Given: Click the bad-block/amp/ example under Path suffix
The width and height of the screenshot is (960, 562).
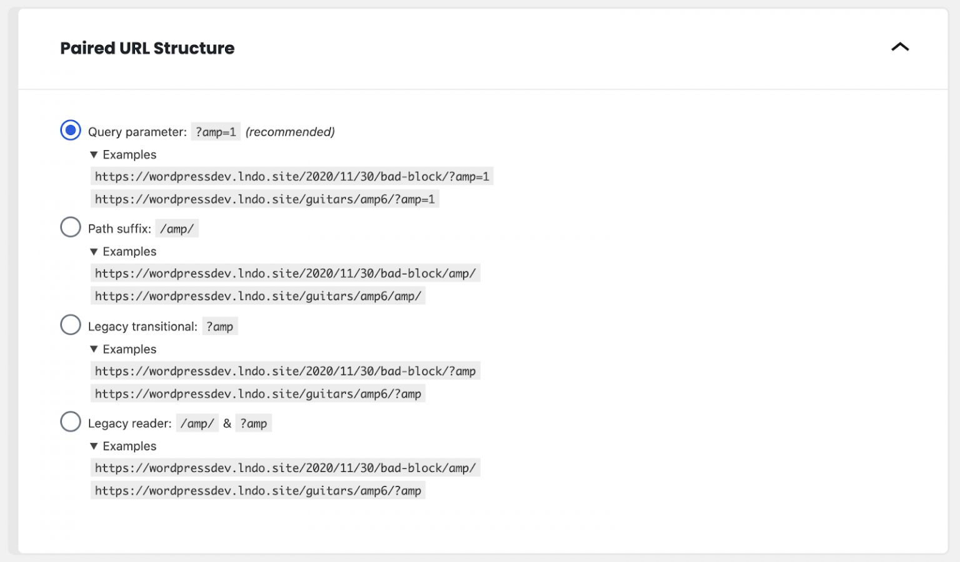Looking at the screenshot, I should (x=285, y=273).
